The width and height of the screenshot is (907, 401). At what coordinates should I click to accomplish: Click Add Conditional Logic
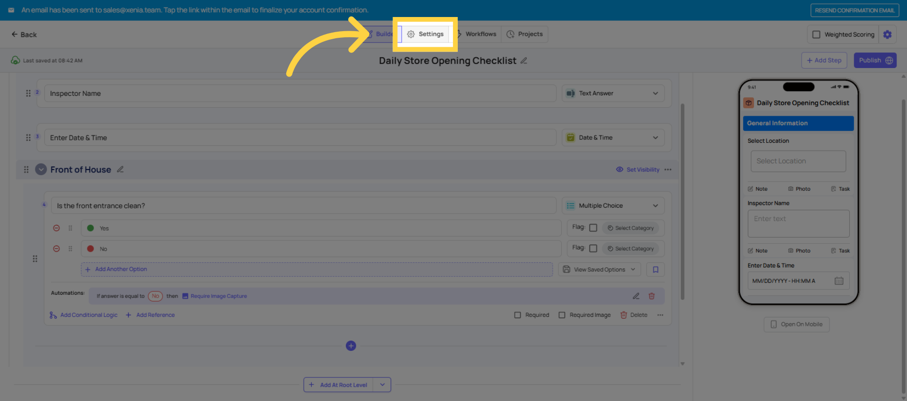point(84,315)
